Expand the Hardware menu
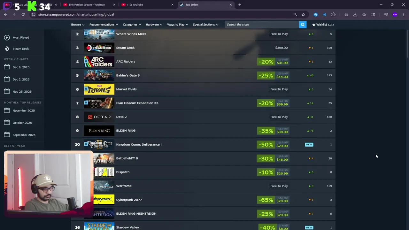This screenshot has width=409, height=230. tap(154, 25)
